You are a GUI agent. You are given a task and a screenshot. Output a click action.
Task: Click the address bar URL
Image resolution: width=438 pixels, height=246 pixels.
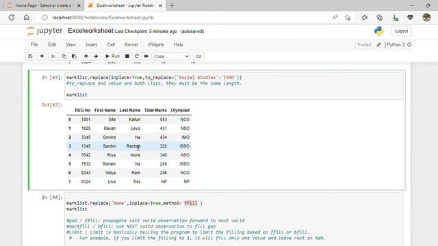click(x=103, y=18)
